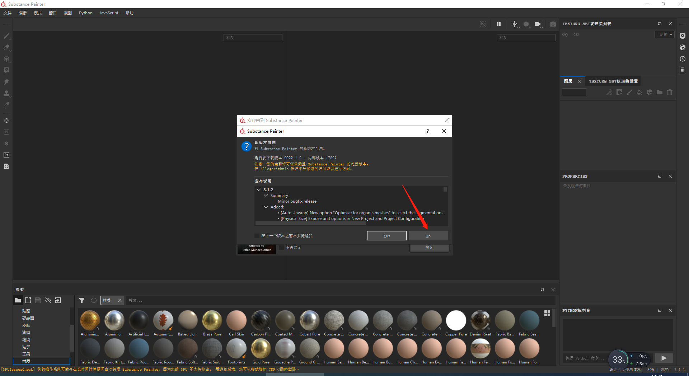Click the trash icon in the Layers panel

670,92
